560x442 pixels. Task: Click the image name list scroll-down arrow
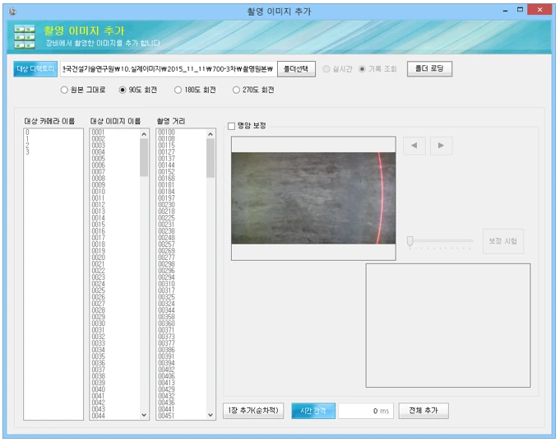point(144,415)
